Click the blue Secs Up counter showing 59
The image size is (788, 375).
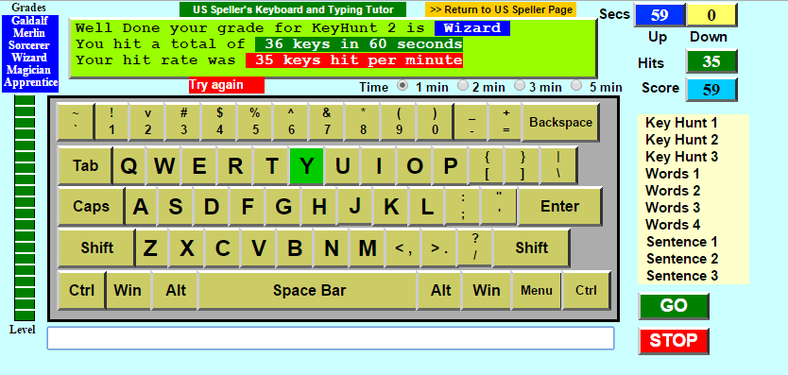(x=660, y=15)
